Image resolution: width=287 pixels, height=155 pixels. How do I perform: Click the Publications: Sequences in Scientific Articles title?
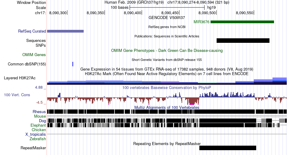[x=167, y=36]
